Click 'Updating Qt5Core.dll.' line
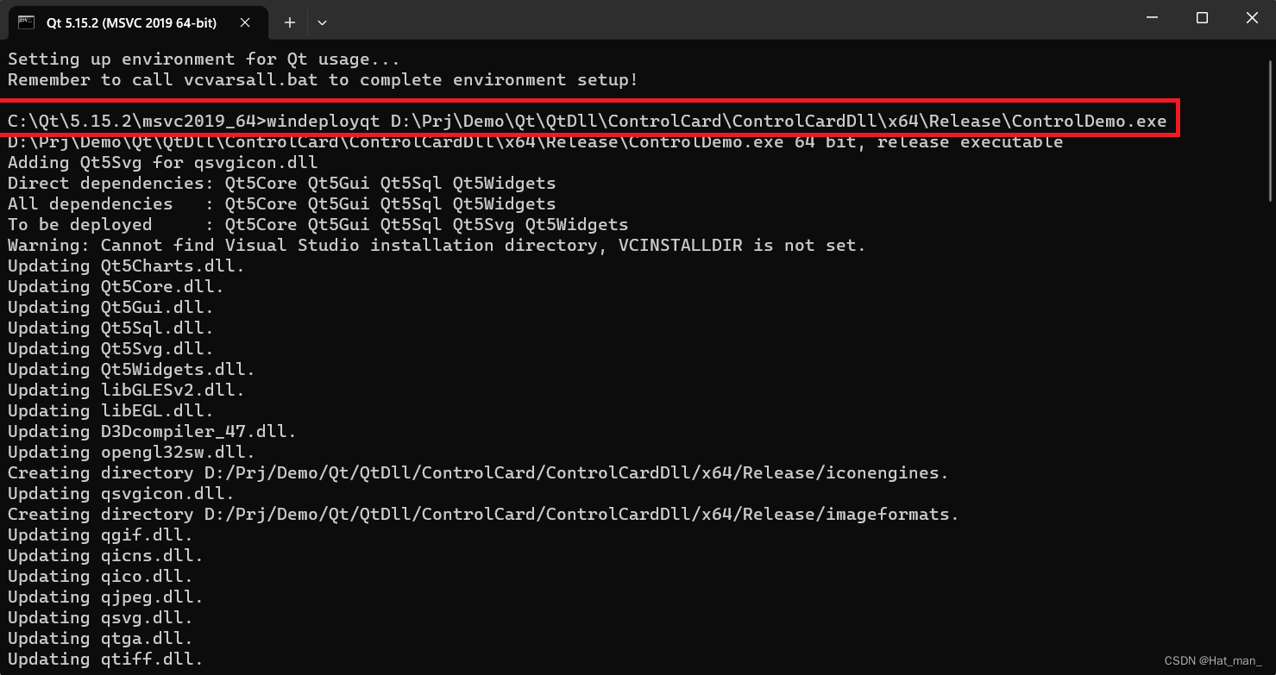This screenshot has height=675, width=1276. point(116,287)
